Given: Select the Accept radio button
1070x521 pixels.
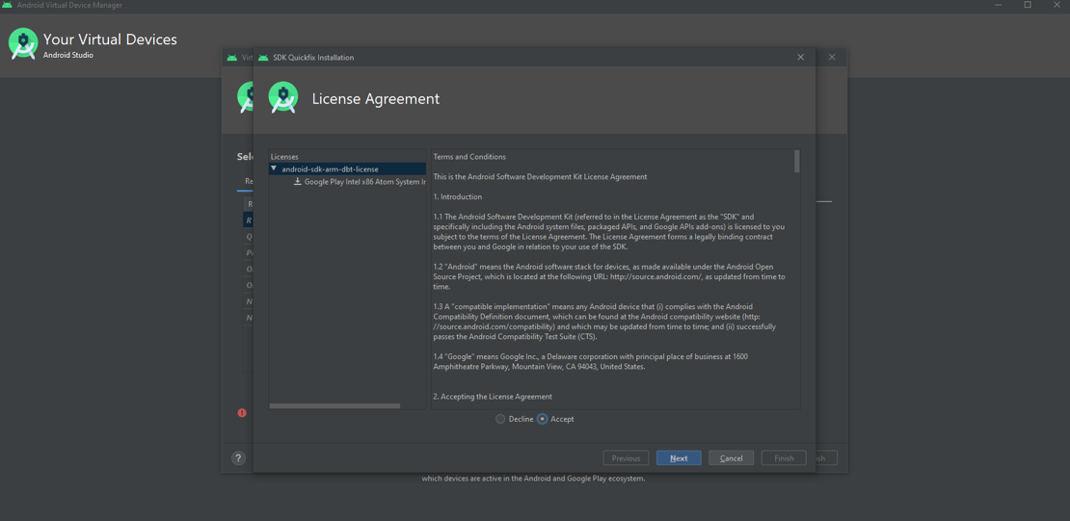Looking at the screenshot, I should point(543,419).
